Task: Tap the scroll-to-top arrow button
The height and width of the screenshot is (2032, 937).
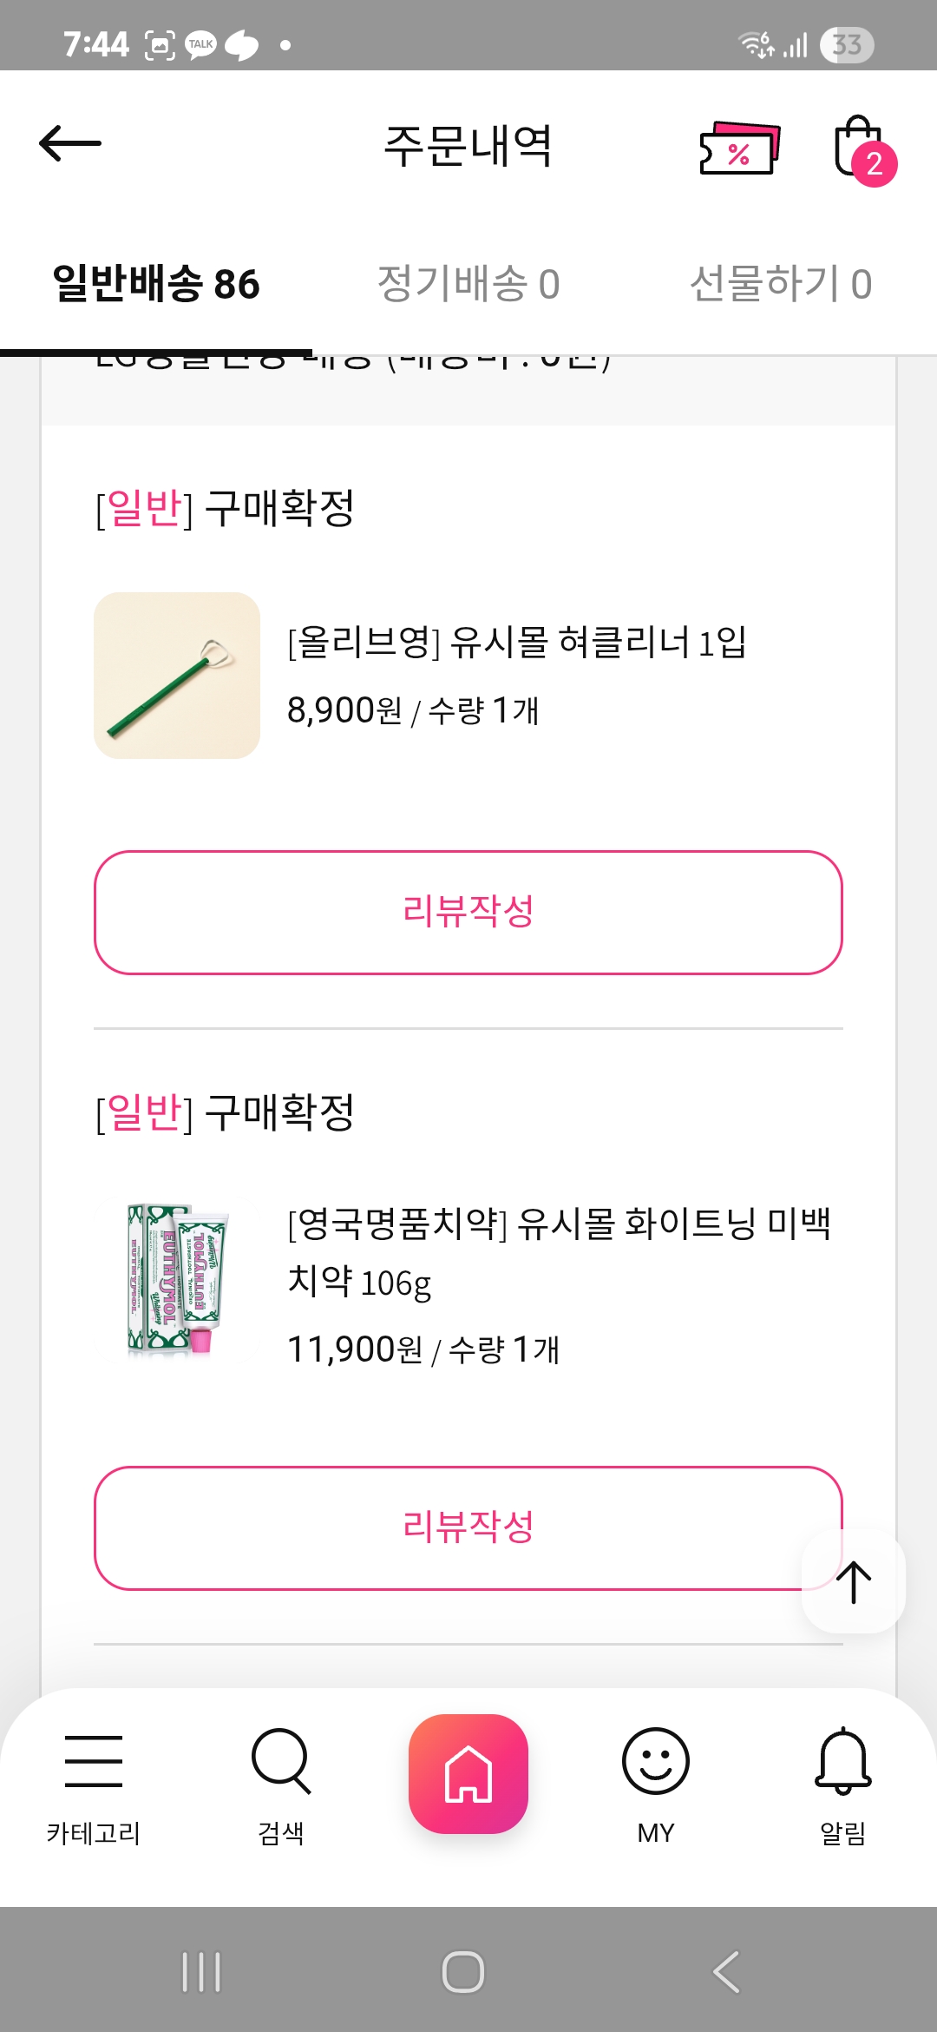Action: click(x=854, y=1581)
